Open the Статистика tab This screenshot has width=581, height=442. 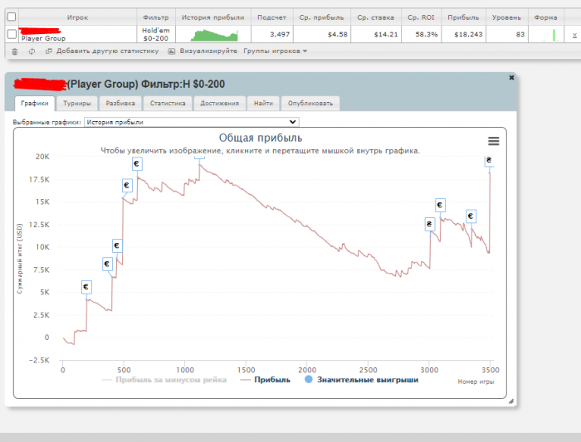coord(168,104)
